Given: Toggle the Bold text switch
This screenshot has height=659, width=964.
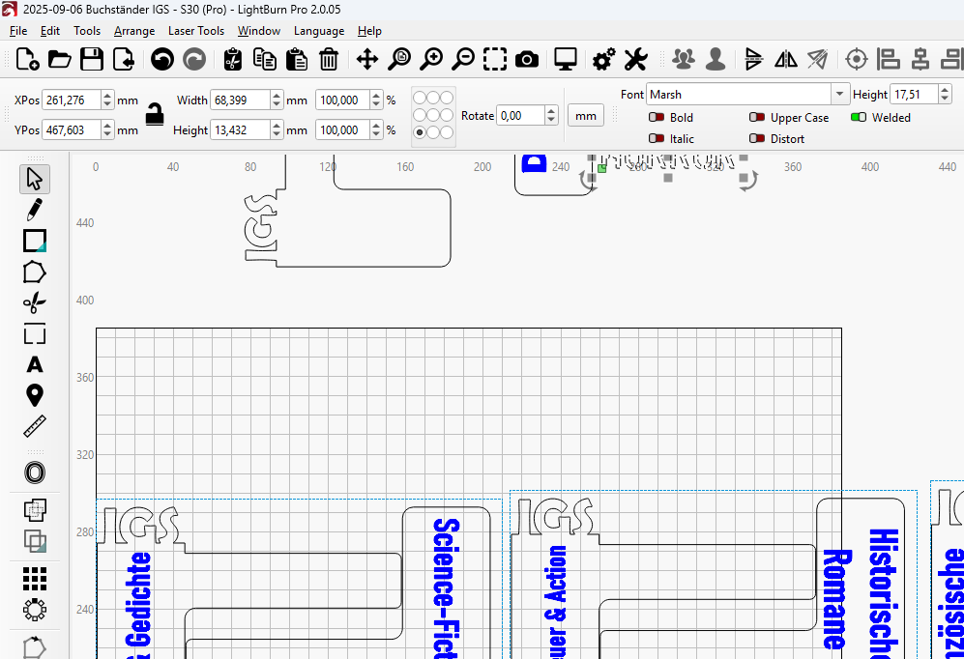Looking at the screenshot, I should coord(657,118).
